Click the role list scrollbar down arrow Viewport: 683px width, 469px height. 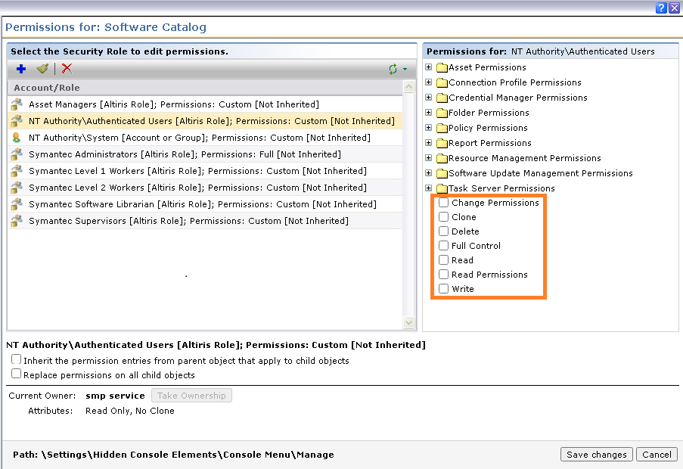coord(409,323)
